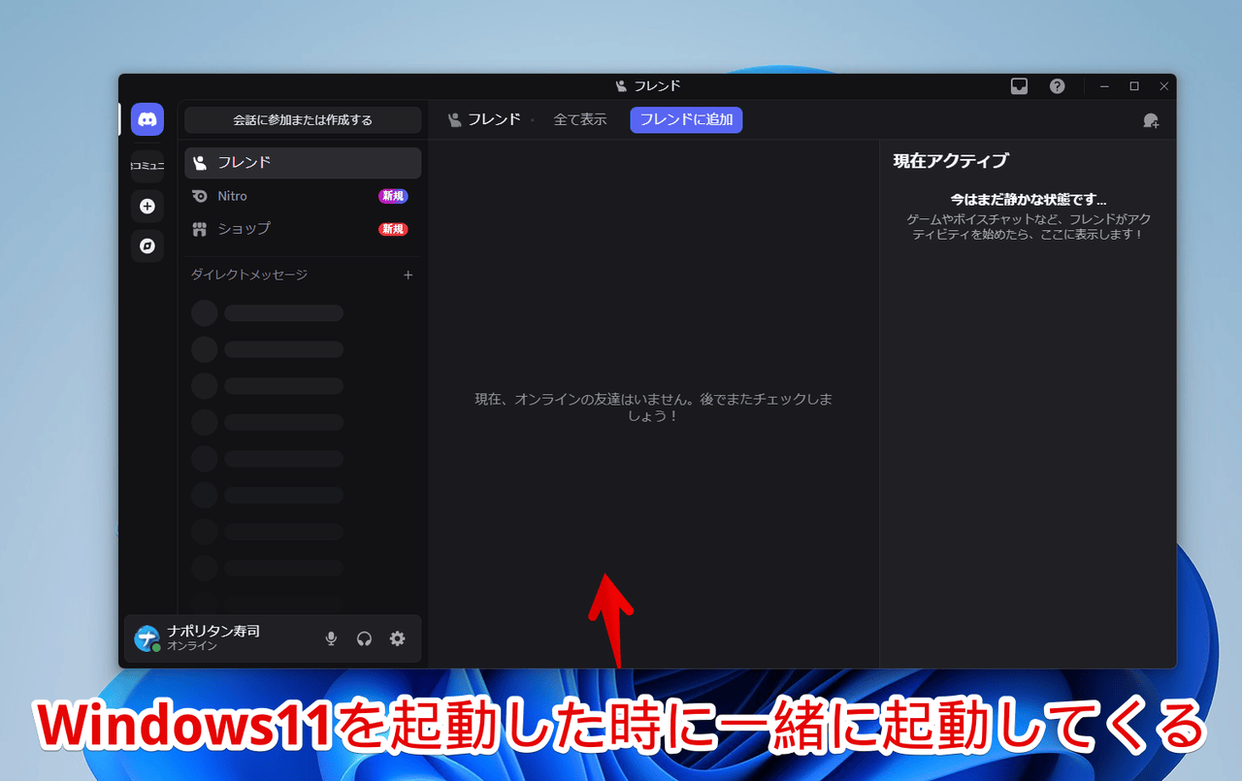
Task: Open user settings gear icon
Action: pyautogui.click(x=397, y=638)
